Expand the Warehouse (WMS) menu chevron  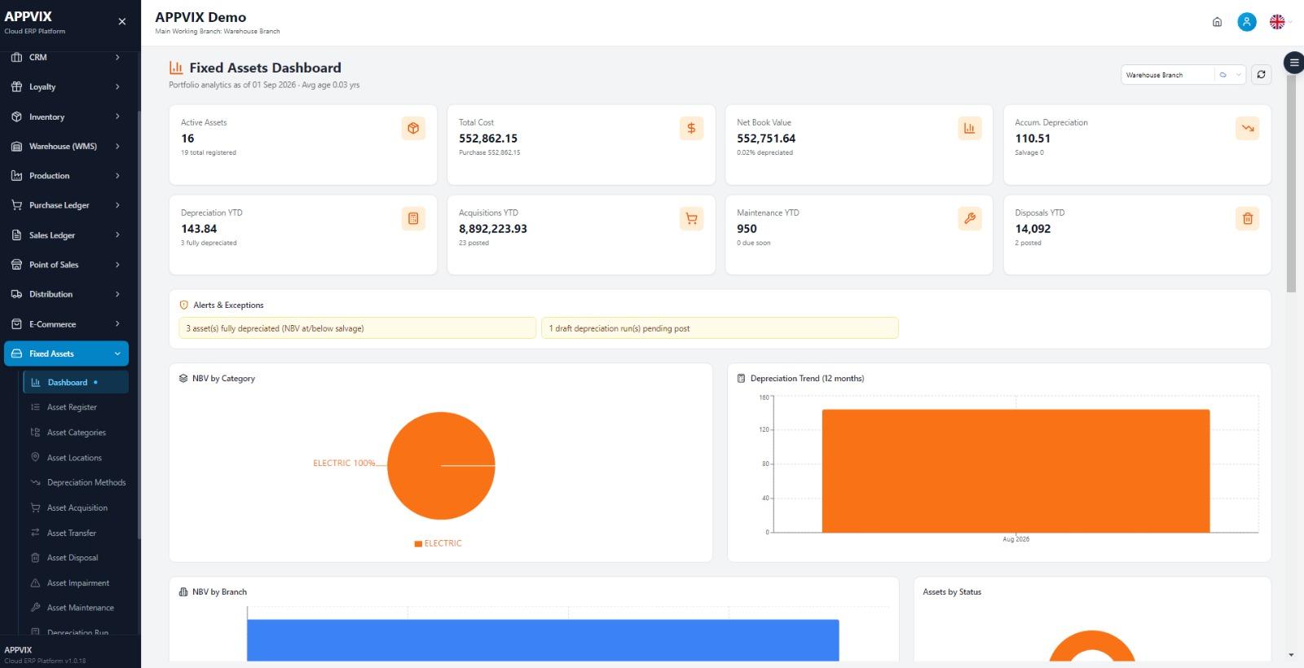tap(117, 146)
